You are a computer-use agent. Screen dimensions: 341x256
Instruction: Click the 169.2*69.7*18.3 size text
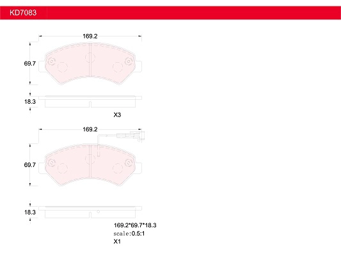coord(135,225)
